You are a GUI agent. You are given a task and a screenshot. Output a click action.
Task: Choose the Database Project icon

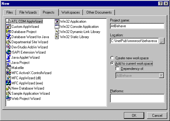pyautogui.click(x=8, y=32)
